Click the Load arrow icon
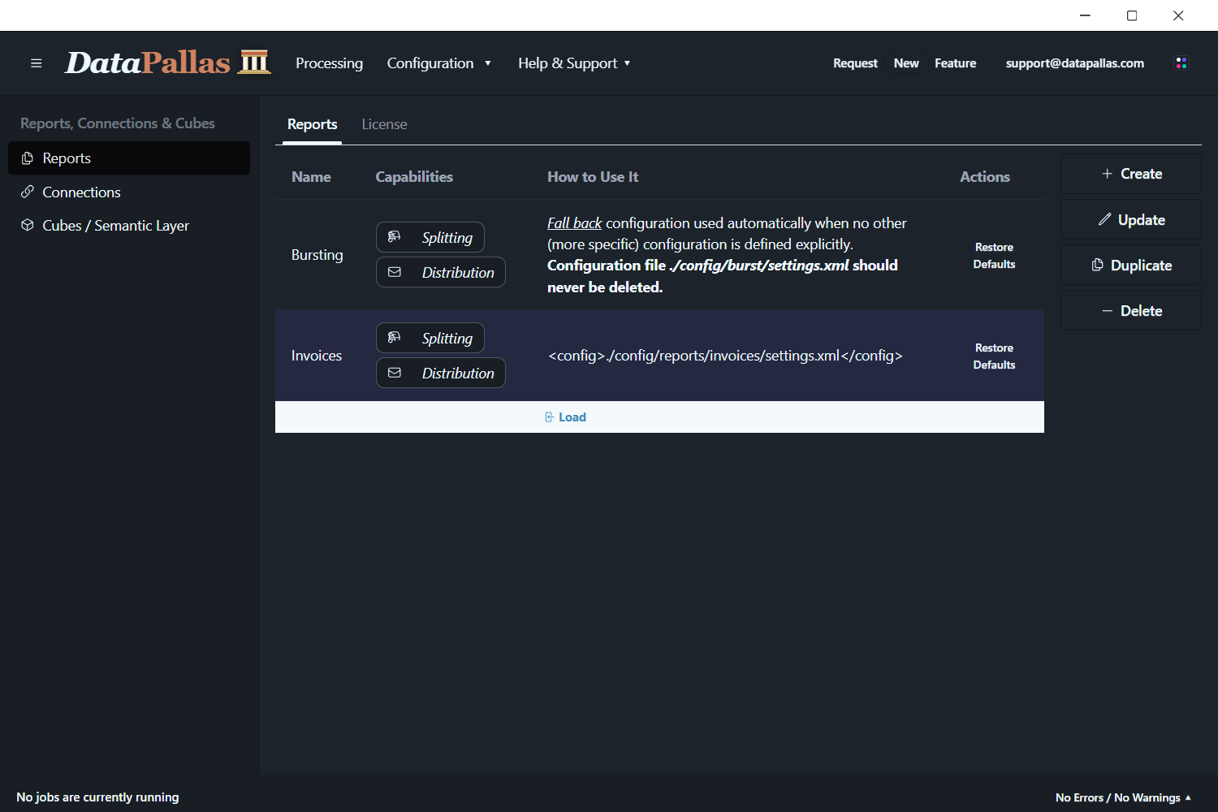This screenshot has width=1218, height=812. [x=550, y=417]
